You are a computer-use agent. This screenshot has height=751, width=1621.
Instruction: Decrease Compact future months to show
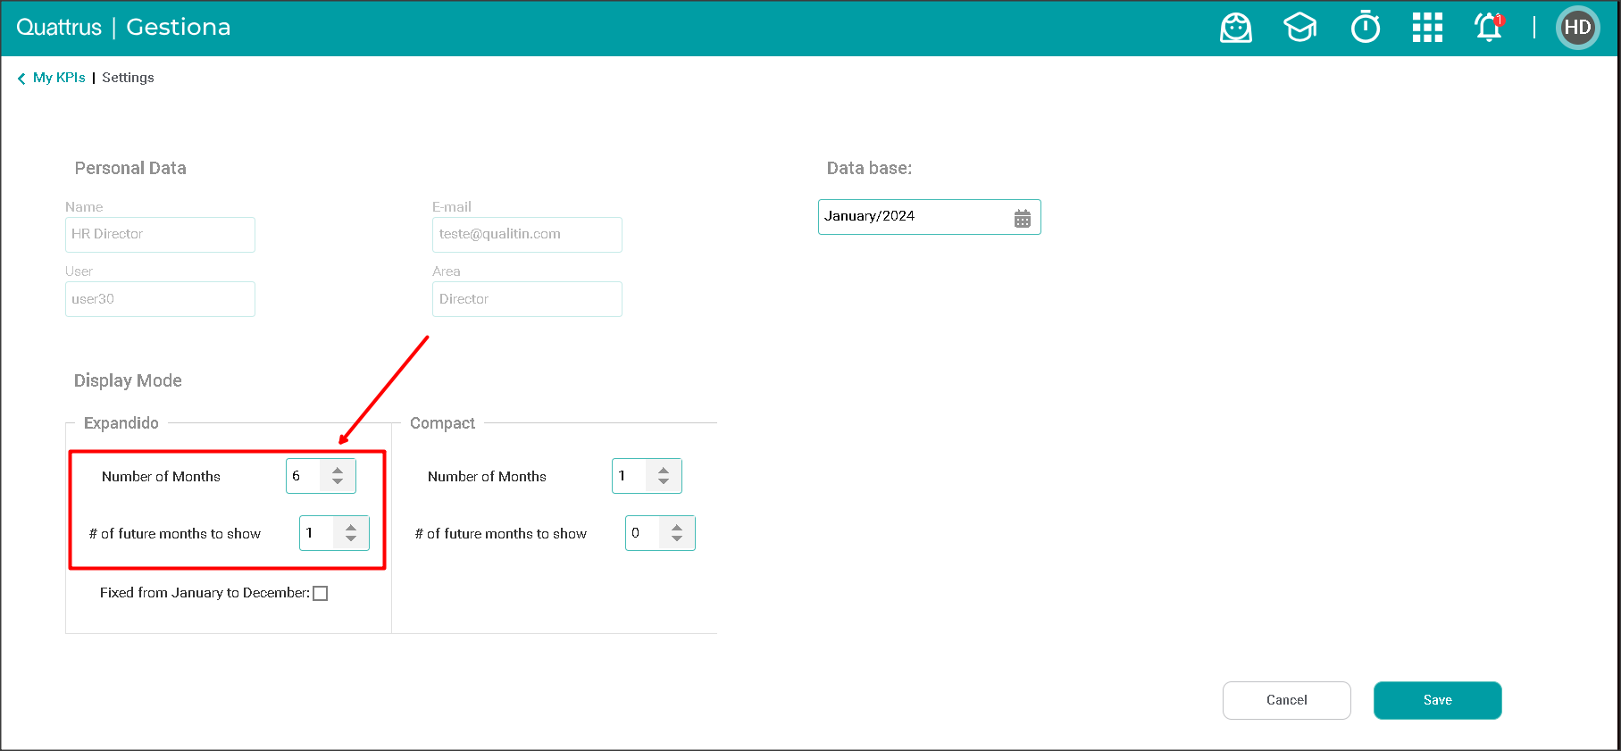coord(677,539)
